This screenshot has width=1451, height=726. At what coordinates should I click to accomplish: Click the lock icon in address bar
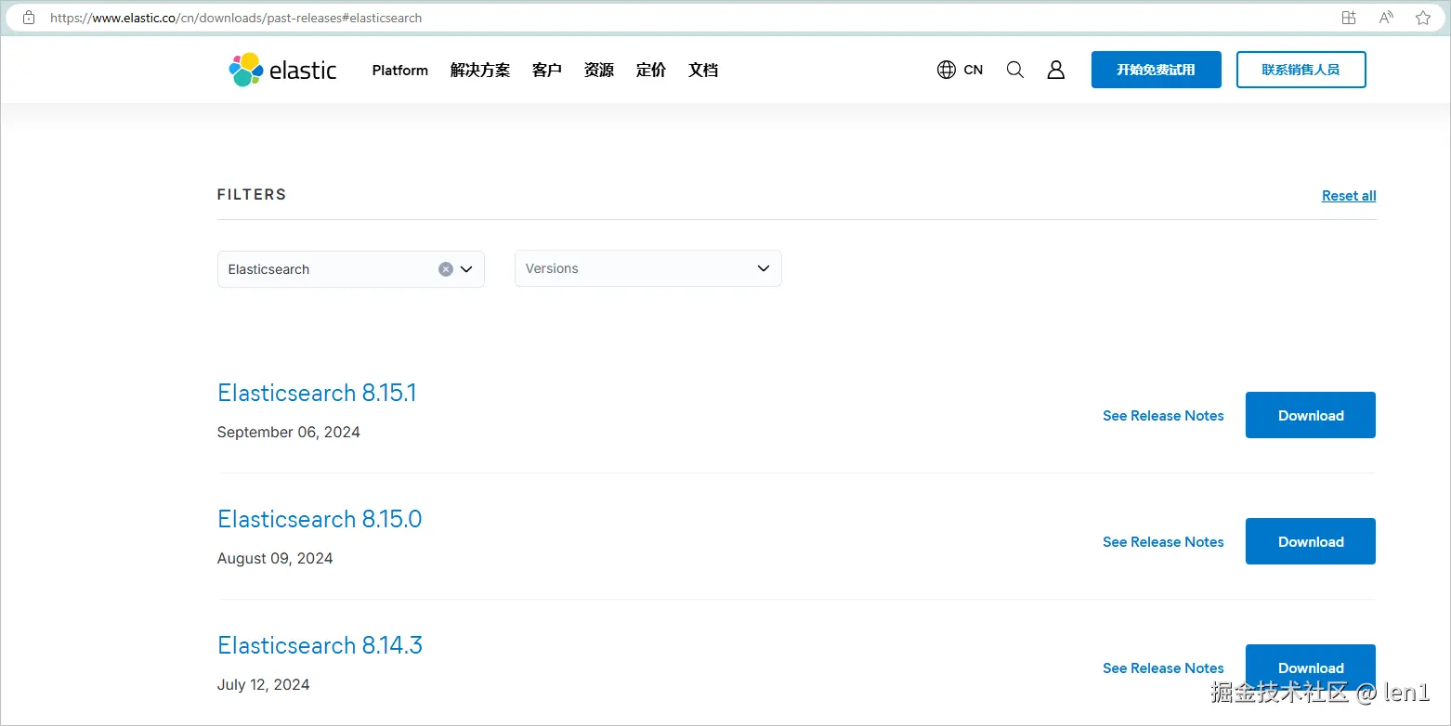(x=29, y=18)
